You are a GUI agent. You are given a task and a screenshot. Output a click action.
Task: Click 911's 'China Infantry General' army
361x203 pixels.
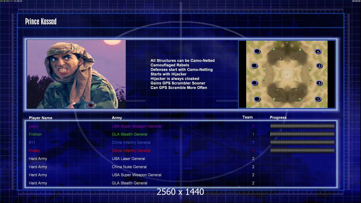(131, 142)
